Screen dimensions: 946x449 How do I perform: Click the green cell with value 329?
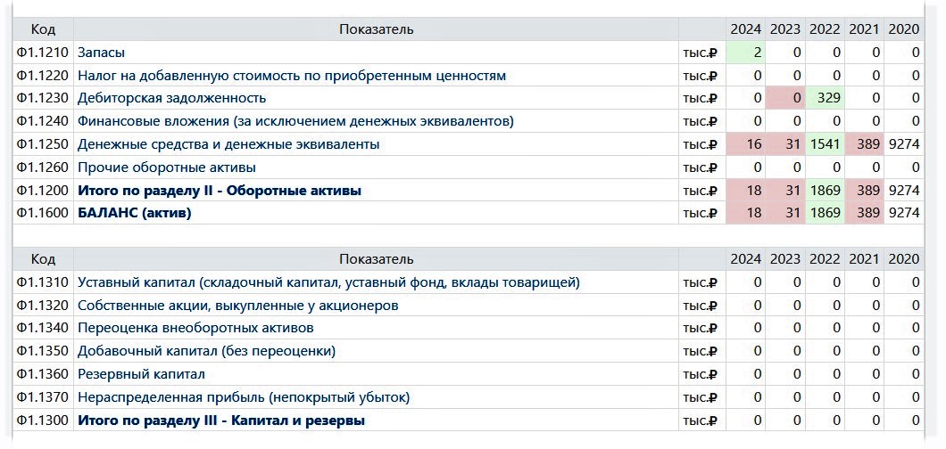click(x=825, y=98)
